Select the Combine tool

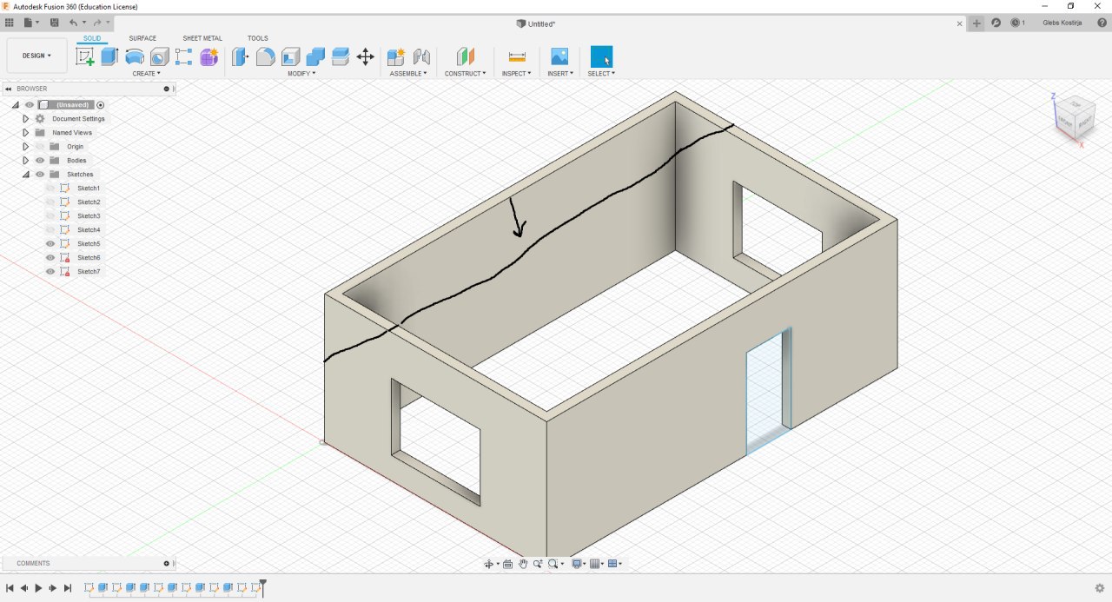(x=315, y=57)
